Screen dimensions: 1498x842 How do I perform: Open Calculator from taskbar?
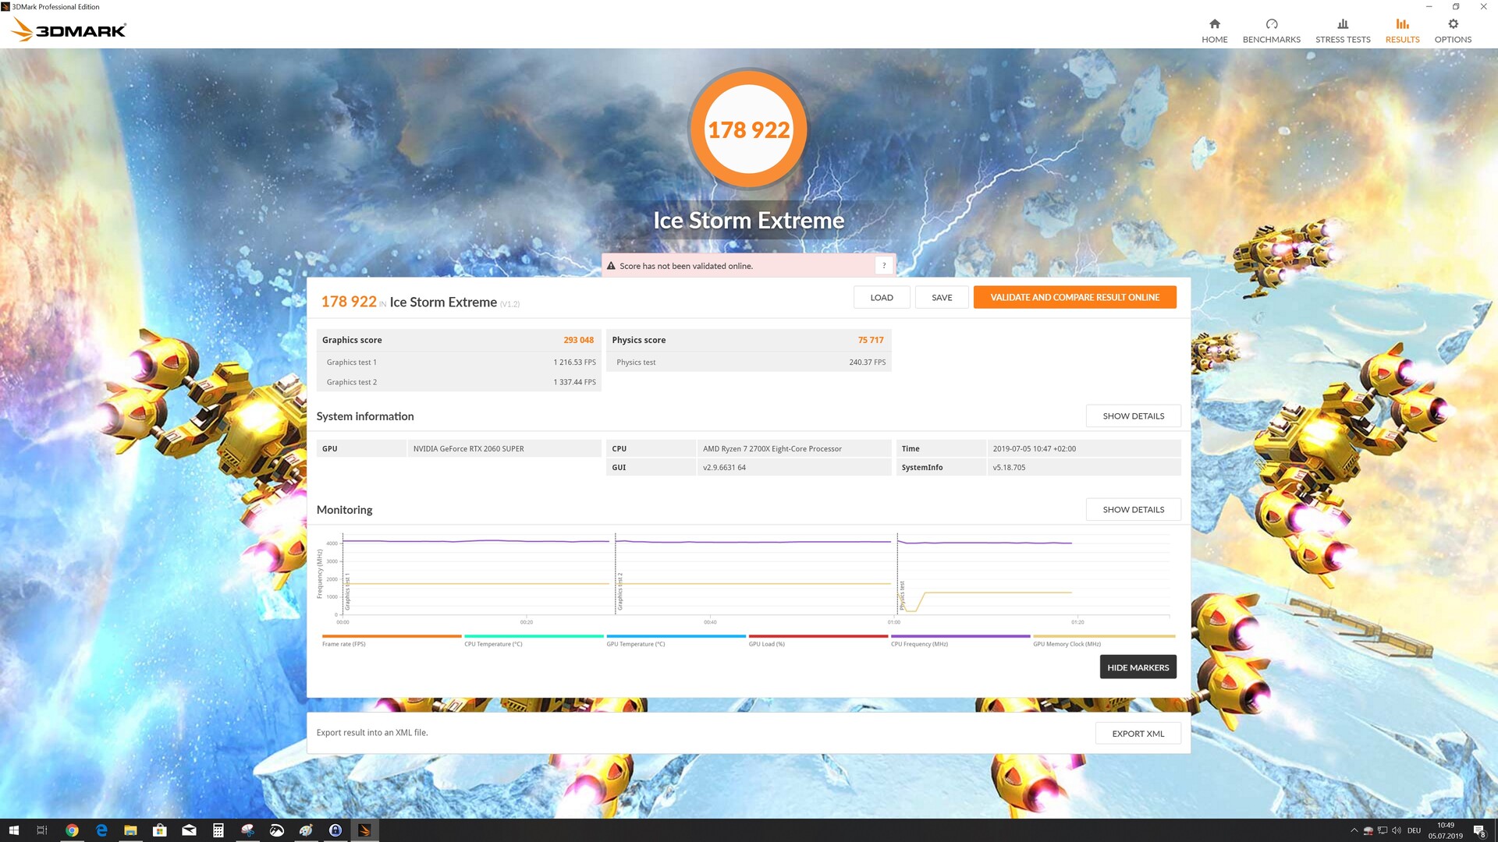click(218, 830)
